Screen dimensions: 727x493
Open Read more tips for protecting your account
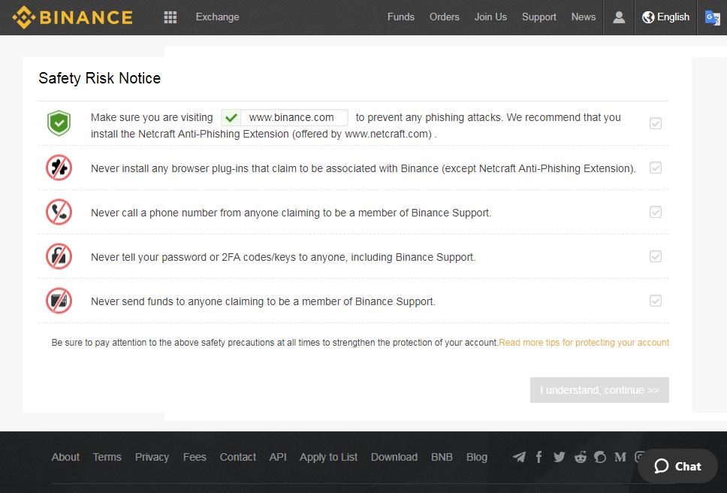(x=584, y=343)
